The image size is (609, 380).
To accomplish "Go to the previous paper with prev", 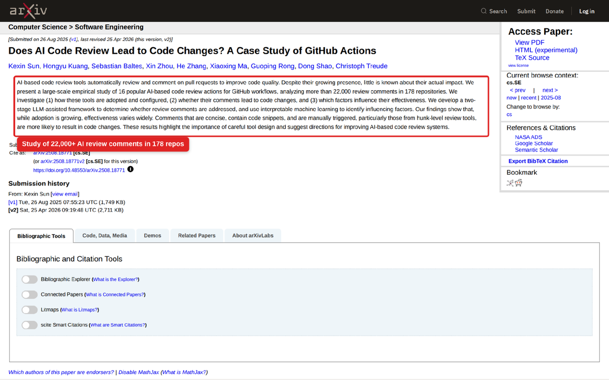I will coord(518,90).
